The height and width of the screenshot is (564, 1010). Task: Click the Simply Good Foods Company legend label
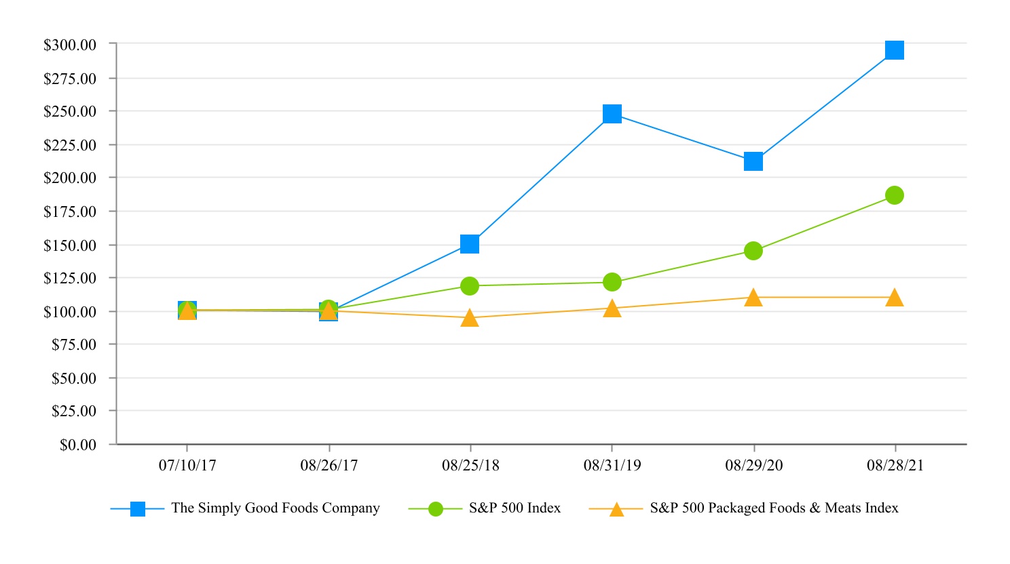pyautogui.click(x=275, y=508)
